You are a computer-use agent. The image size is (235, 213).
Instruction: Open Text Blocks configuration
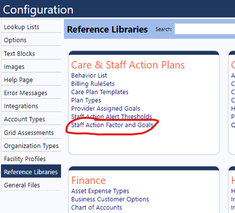[x=31, y=54]
